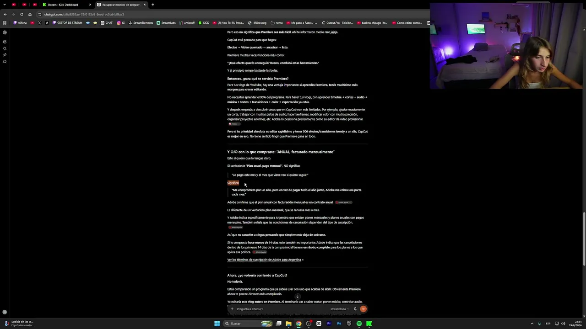Click the heading "Ahora, ¿yo volvería corriendo a CapCut?"
The image size is (586, 329).
tap(257, 276)
